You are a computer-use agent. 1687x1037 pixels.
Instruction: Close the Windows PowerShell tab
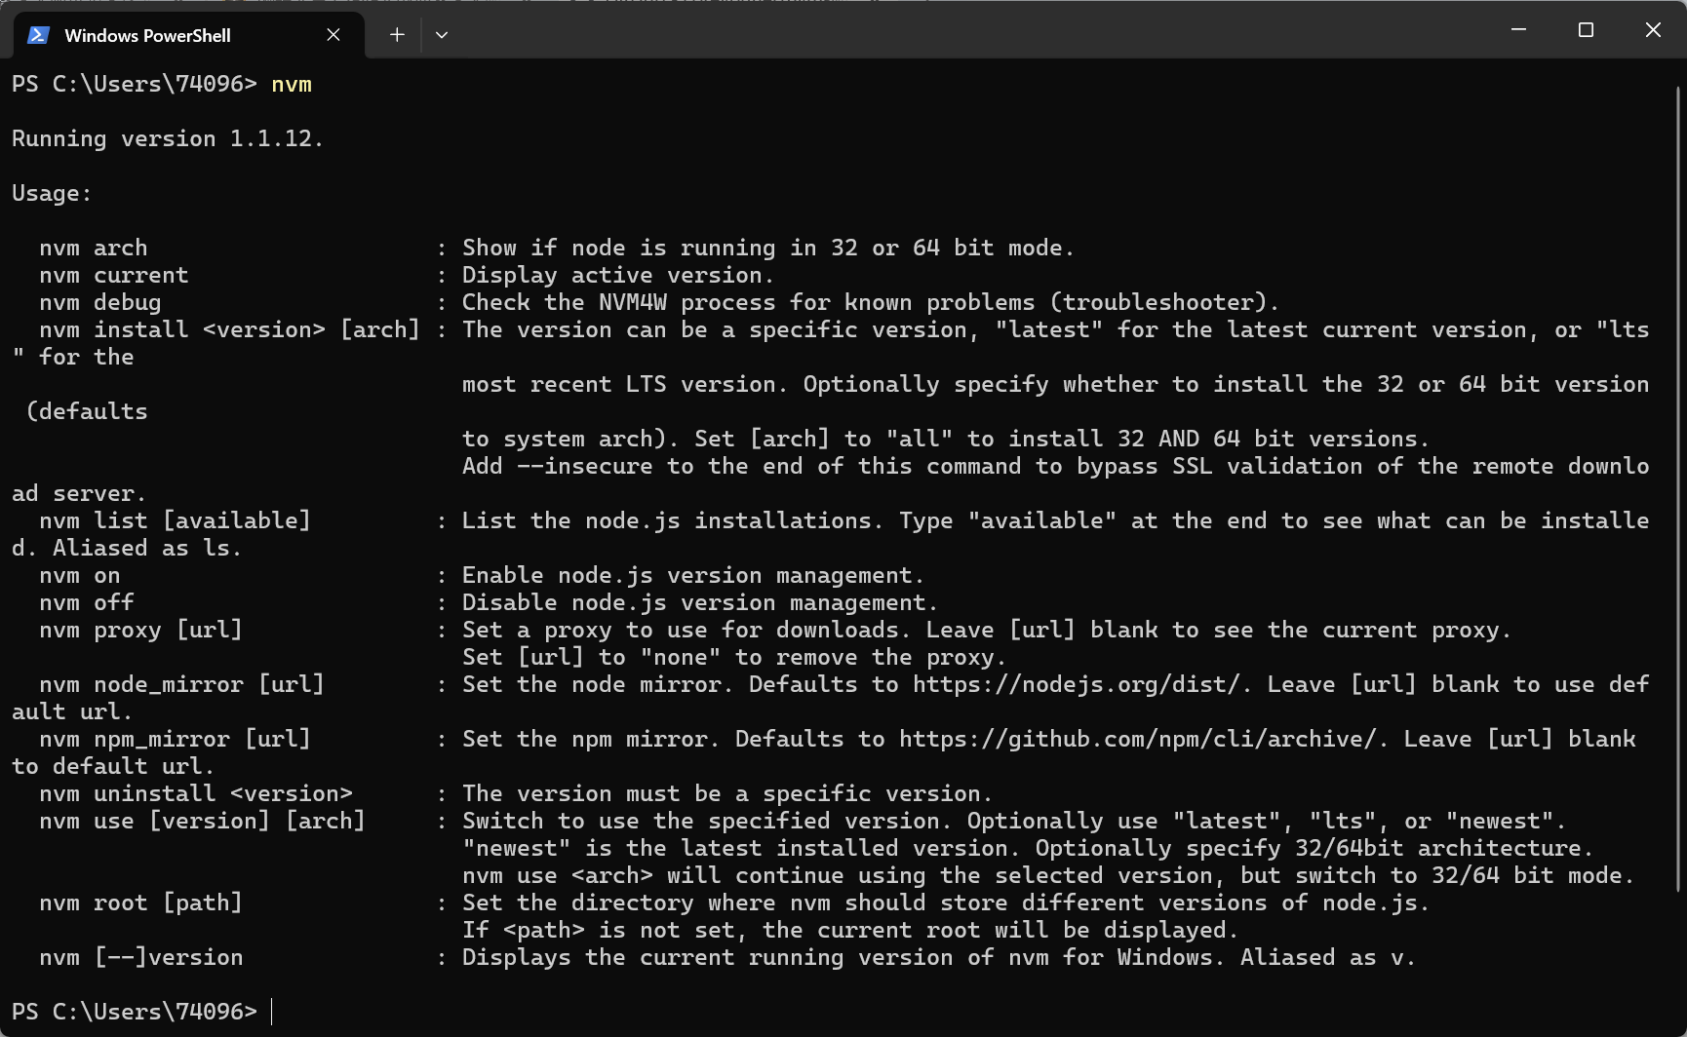coord(333,35)
